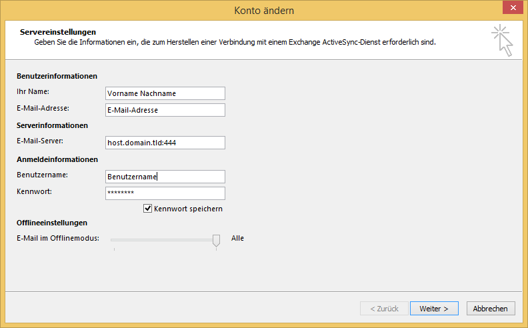
Task: Click the Abbrechen button
Action: (491, 309)
